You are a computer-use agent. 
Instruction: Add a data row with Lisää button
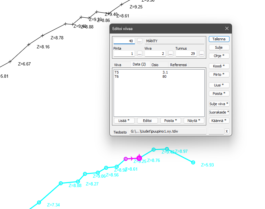124,121
